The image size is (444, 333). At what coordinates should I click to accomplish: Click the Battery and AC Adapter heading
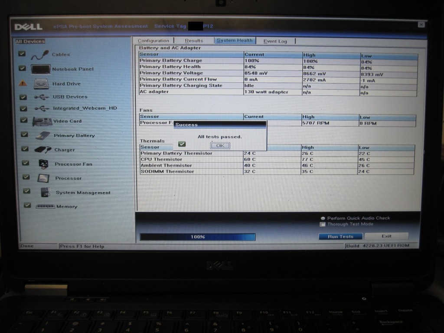170,48
